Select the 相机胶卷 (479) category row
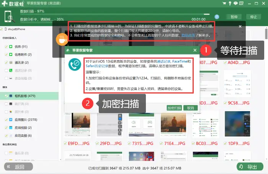 29,96
